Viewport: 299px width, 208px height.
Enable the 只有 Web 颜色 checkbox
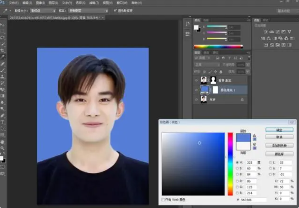163,200
